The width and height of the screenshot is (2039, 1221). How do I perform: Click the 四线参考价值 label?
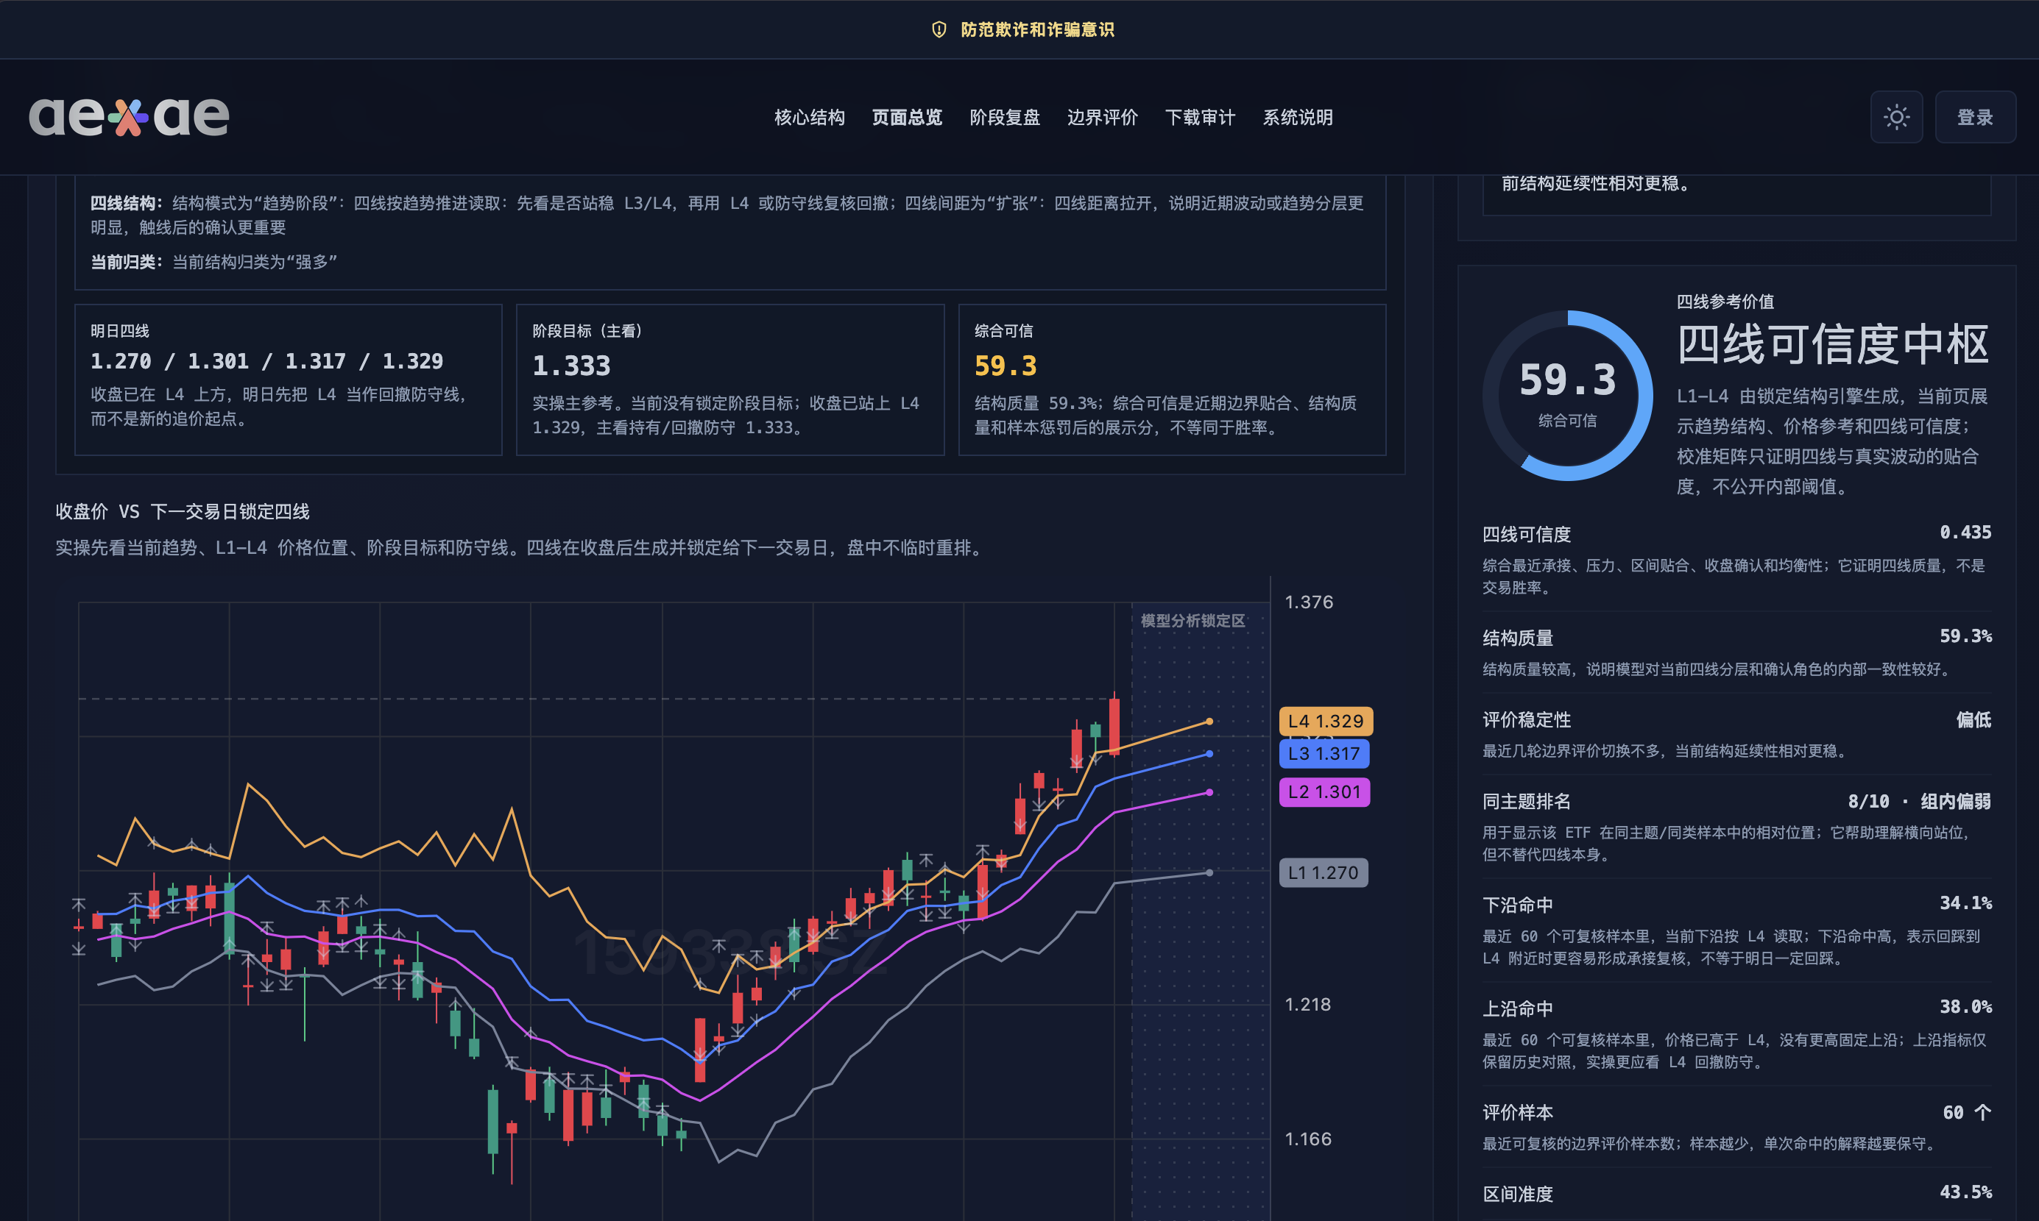pyautogui.click(x=1725, y=301)
